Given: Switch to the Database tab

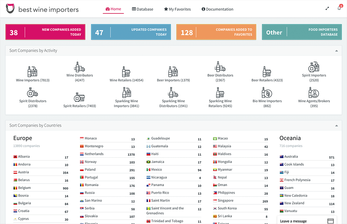Looking at the screenshot, I should tap(142, 9).
